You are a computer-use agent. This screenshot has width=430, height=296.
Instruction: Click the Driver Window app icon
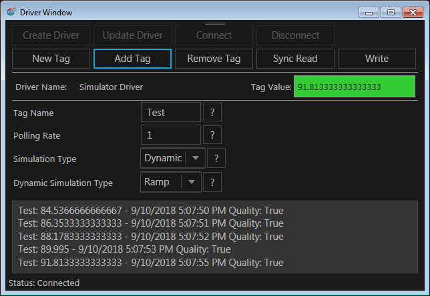pos(11,12)
